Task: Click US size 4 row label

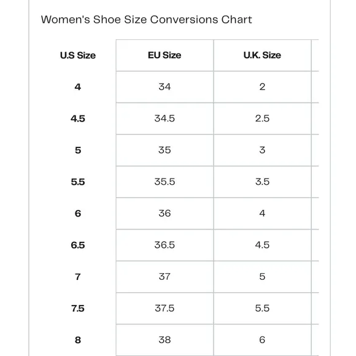Action: point(78,87)
